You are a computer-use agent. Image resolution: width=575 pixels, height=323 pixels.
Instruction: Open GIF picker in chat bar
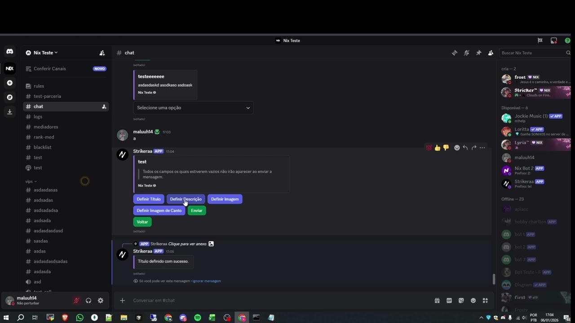point(449,301)
